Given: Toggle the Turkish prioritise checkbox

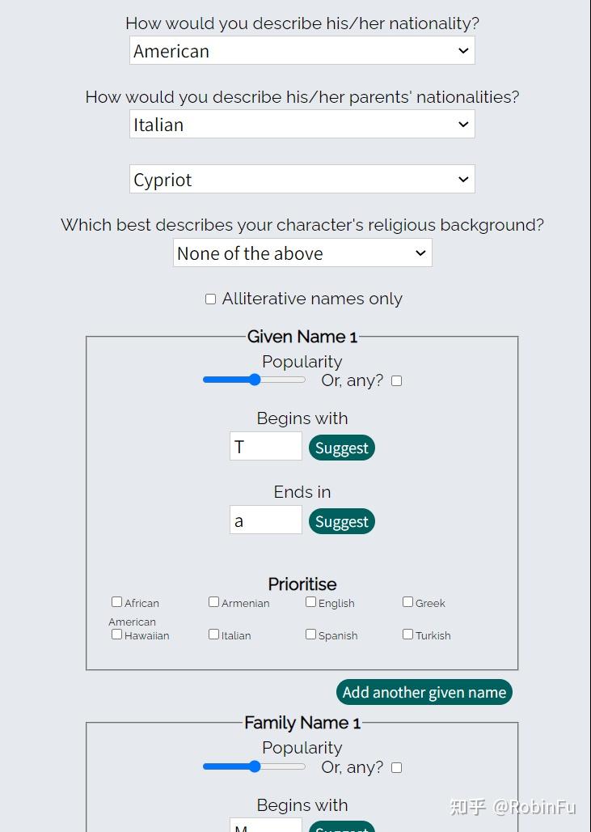Looking at the screenshot, I should coord(407,635).
